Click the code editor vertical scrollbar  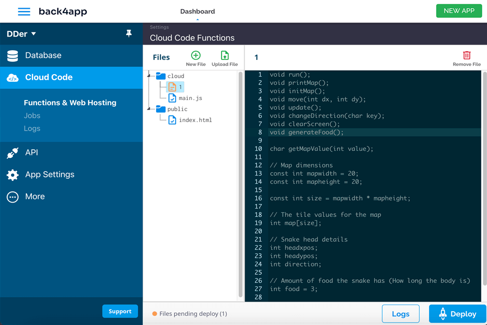point(484,183)
